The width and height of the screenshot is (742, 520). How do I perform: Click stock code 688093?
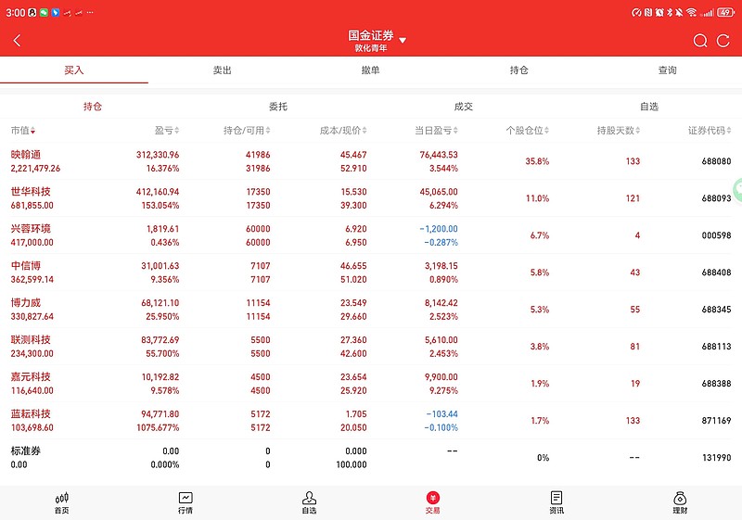tap(716, 198)
